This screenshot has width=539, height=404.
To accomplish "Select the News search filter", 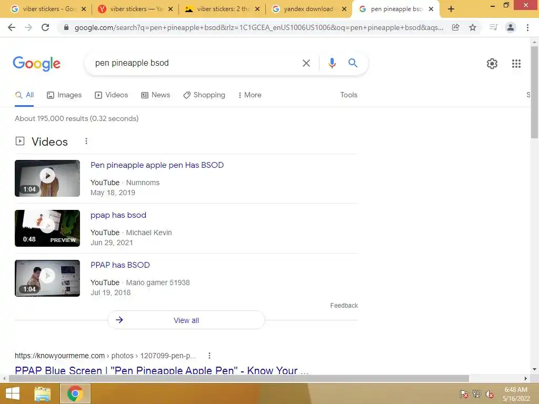I will tap(156, 95).
